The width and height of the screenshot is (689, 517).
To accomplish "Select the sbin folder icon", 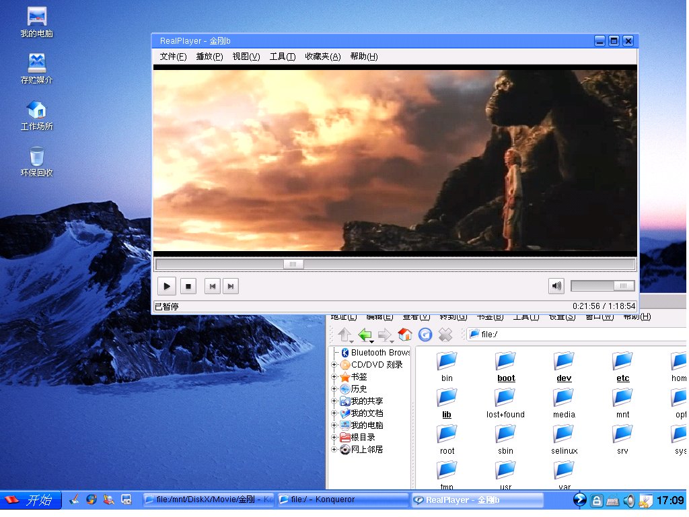I will [x=506, y=434].
